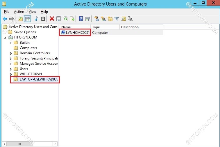Expand the Builtin container node
The width and height of the screenshot is (220, 147).
point(11,43)
